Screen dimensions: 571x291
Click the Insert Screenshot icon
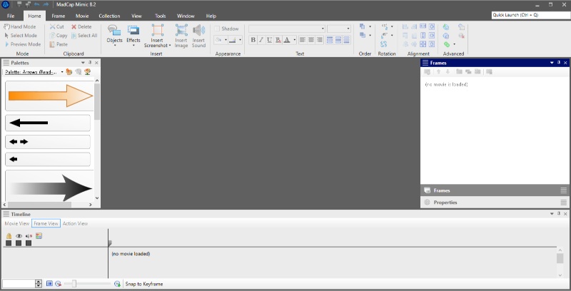click(157, 30)
